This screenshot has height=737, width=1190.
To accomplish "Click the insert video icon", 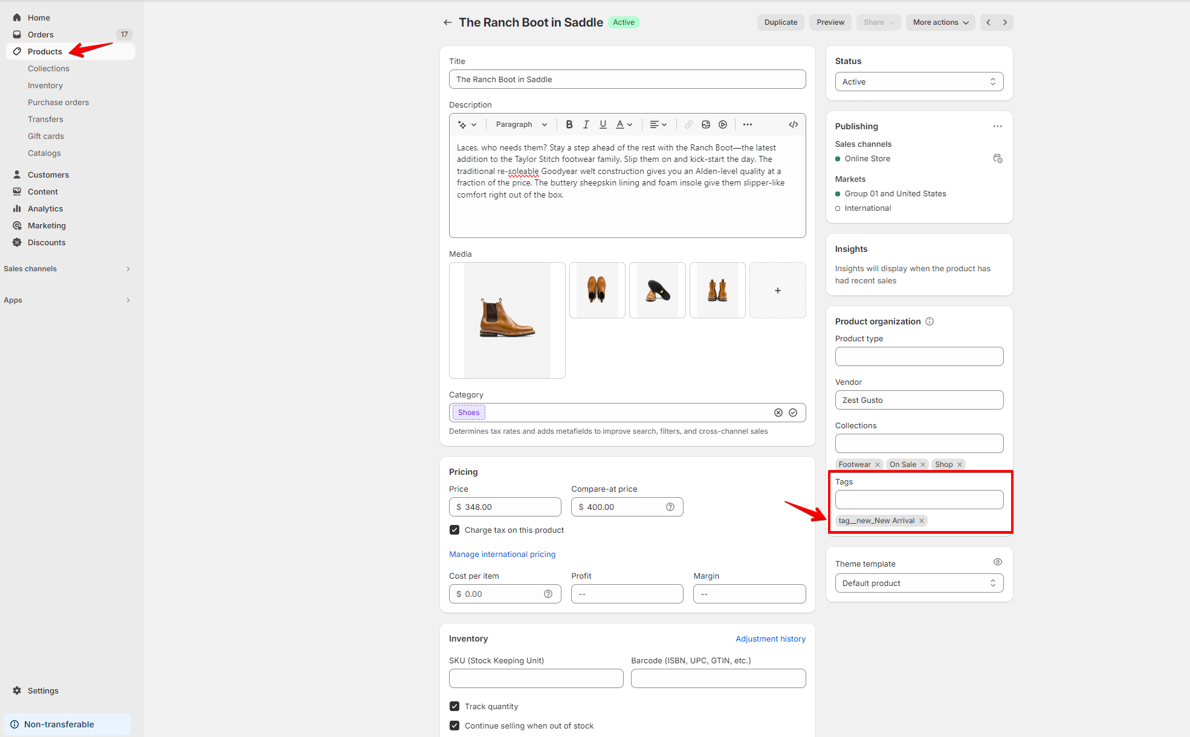I will [723, 124].
